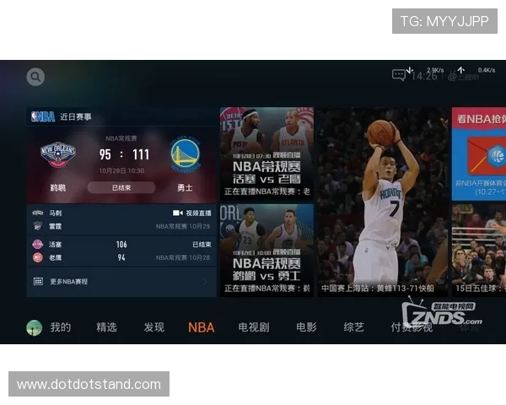506x405 pixels.
Task: Click the calendar icon beside 更多NBA赛程
Action: point(38,281)
